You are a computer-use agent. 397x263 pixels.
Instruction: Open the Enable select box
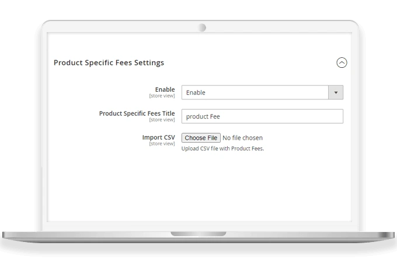coord(255,92)
